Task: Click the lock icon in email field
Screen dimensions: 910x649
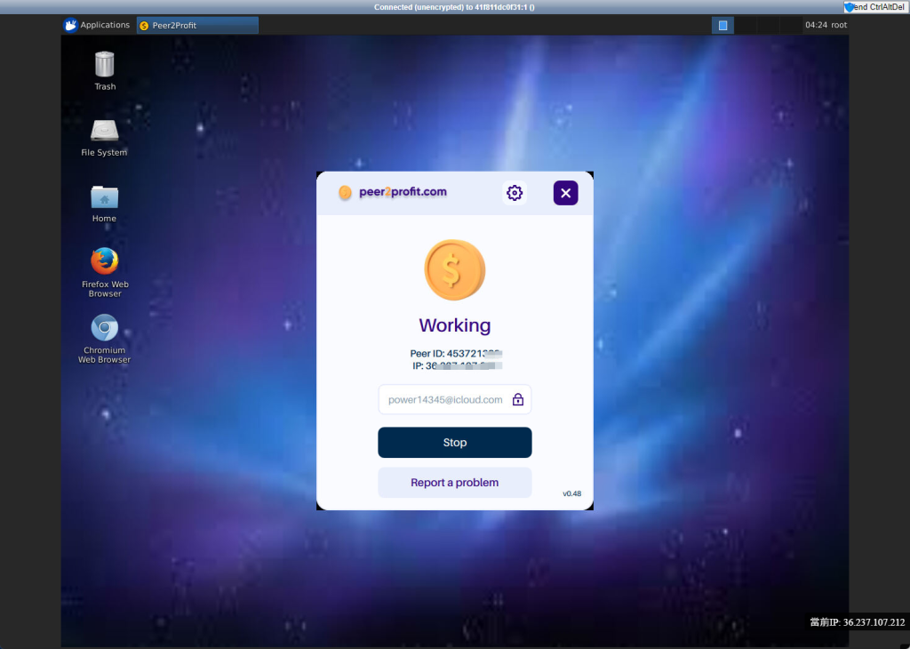Action: (x=518, y=399)
